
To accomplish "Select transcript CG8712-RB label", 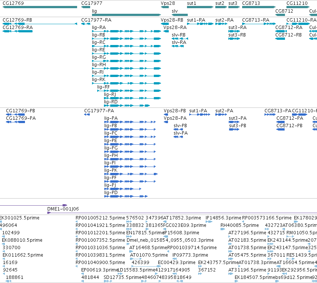I will coord(288,35).
